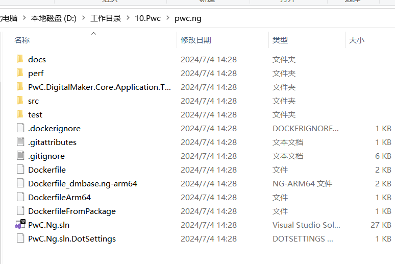
Task: Select the docs folder icon
Action: [x=20, y=59]
